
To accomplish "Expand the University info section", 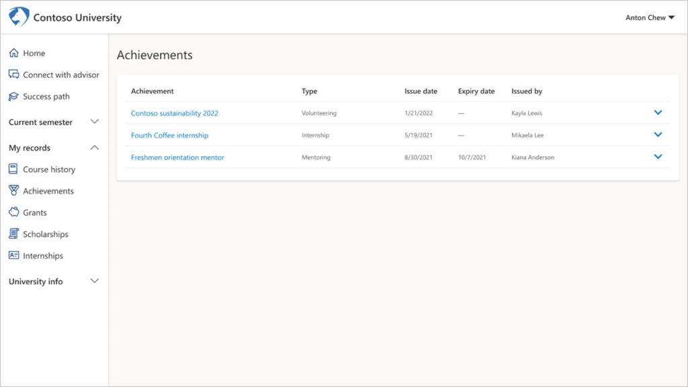I will pyautogui.click(x=95, y=282).
